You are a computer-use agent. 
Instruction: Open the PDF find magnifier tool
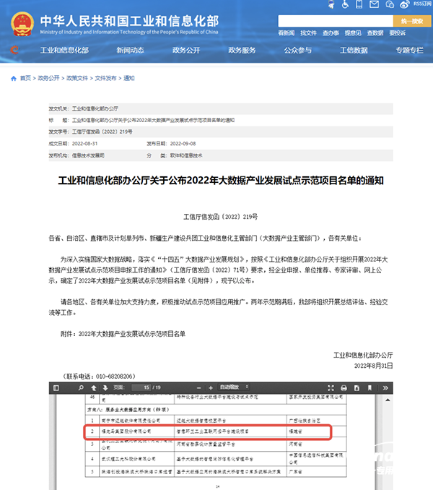click(x=81, y=388)
